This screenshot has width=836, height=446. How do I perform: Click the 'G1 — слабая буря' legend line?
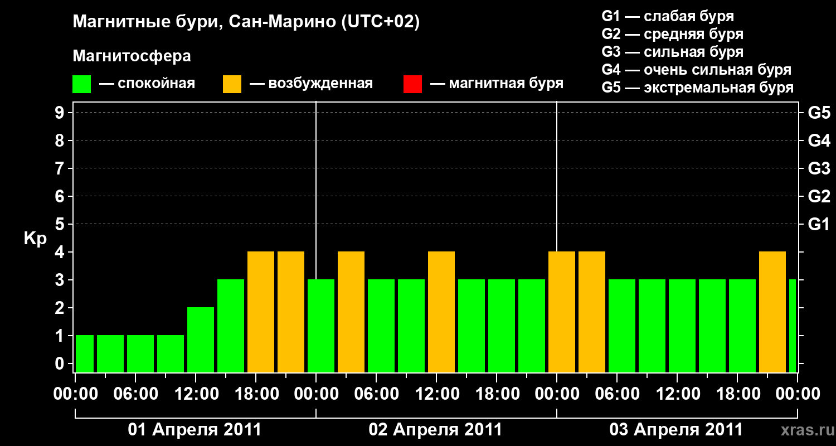pyautogui.click(x=668, y=16)
